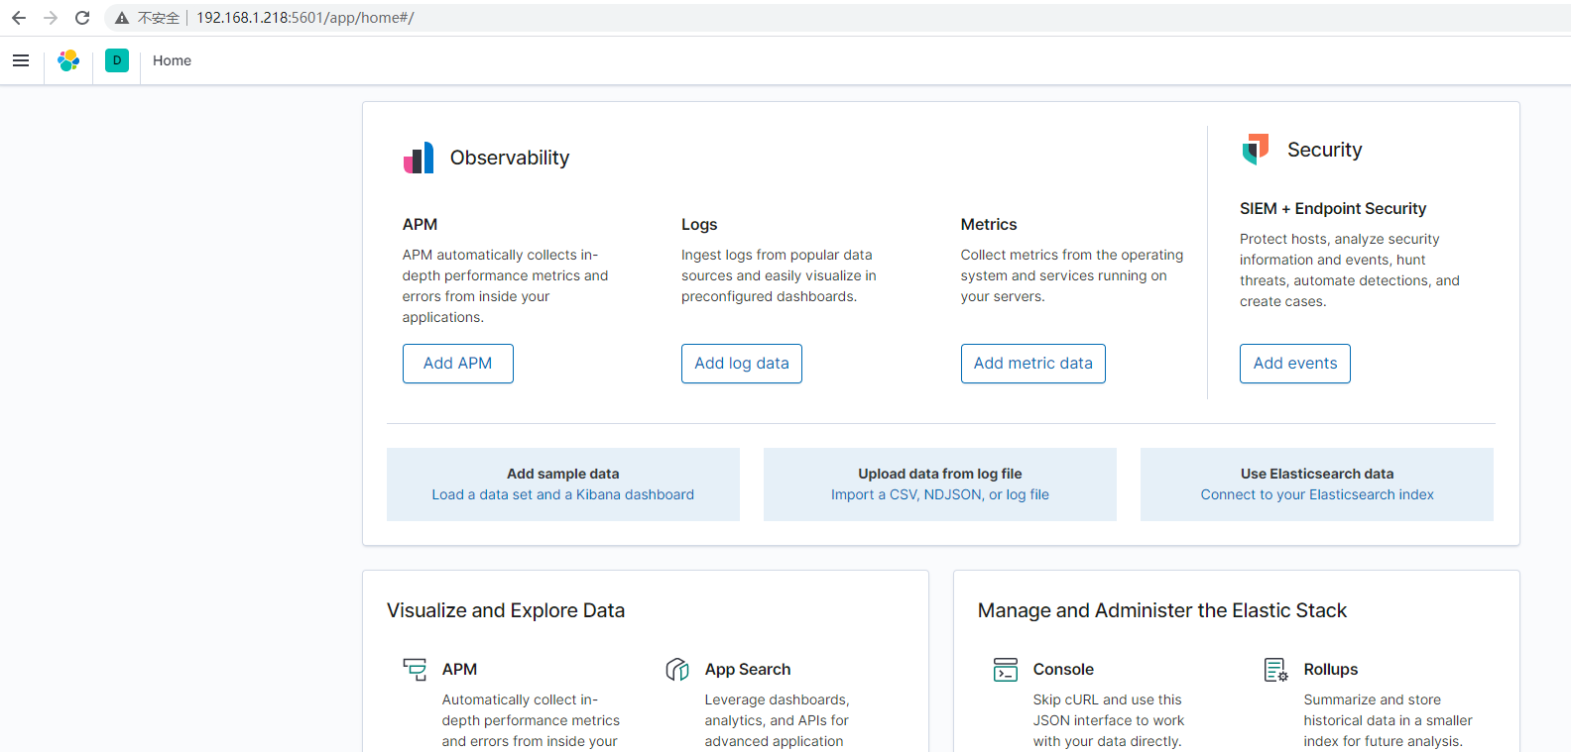1571x752 pixels.
Task: Click the Add APM button
Action: click(457, 364)
